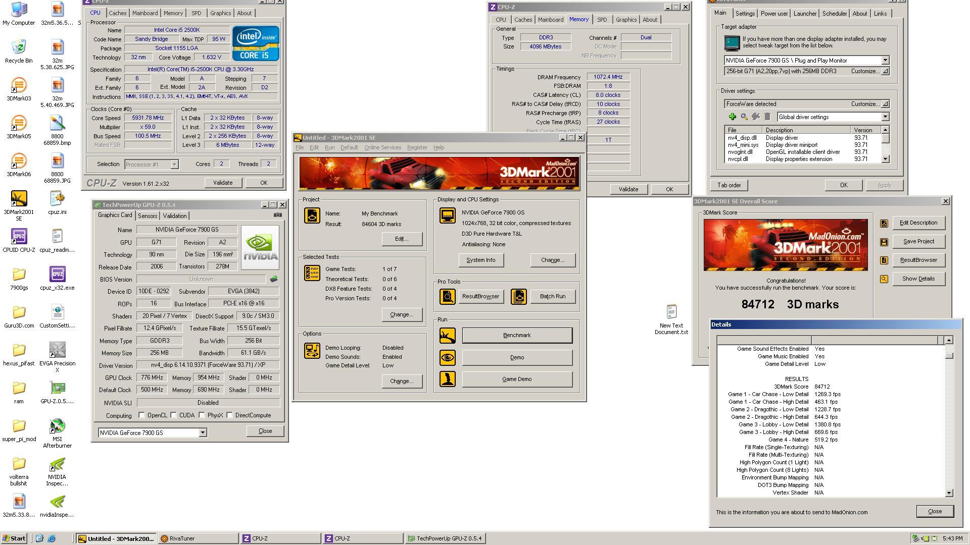The width and height of the screenshot is (970, 545).
Task: Click the Game Demo joystick icon
Action: point(448,379)
